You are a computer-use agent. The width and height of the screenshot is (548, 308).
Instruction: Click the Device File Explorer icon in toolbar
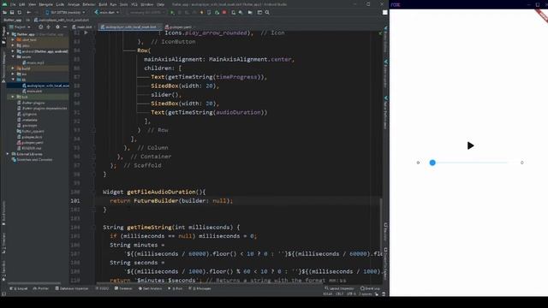tap(250, 12)
